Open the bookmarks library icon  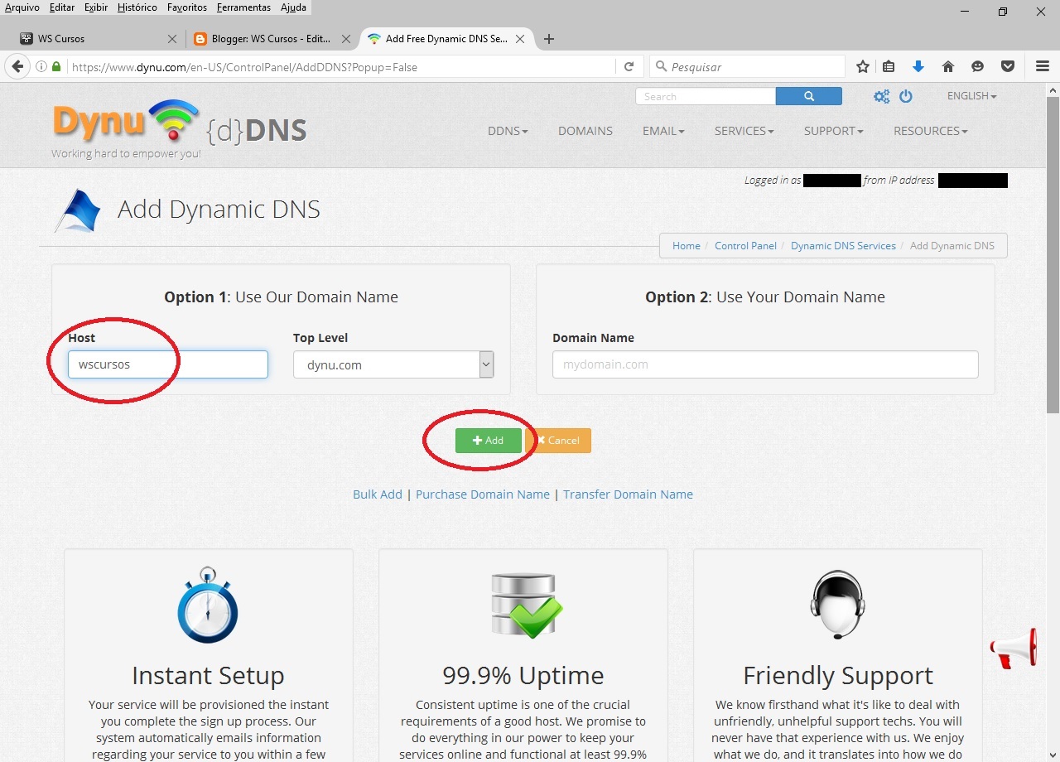click(889, 66)
